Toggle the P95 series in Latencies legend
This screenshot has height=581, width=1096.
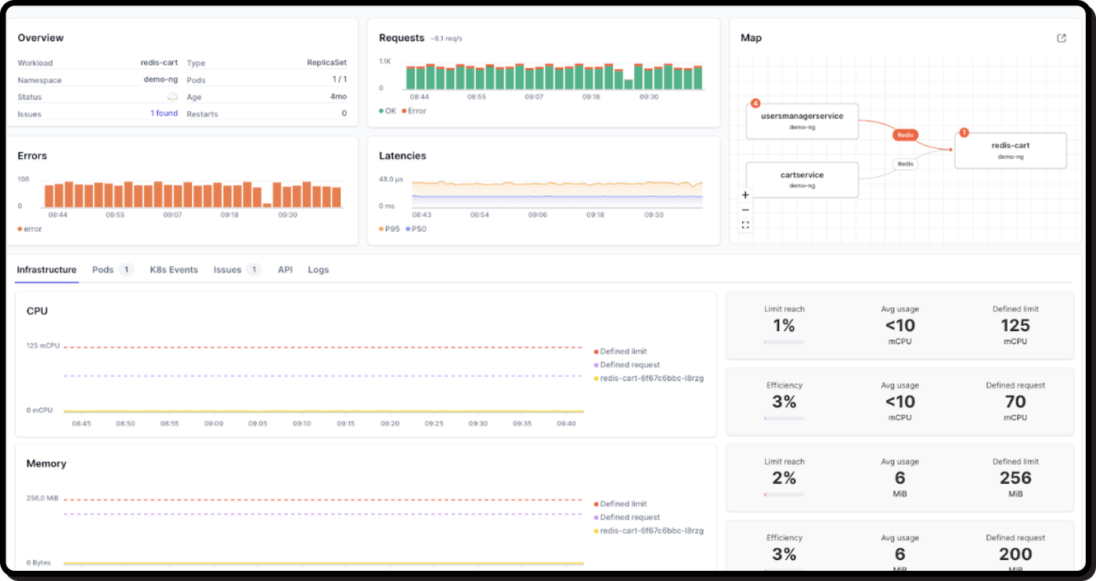point(390,229)
